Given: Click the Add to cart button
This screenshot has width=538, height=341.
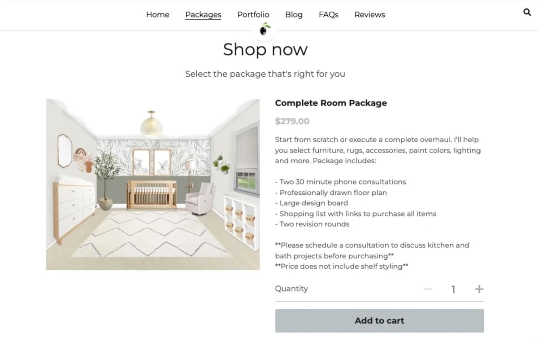Looking at the screenshot, I should (379, 321).
